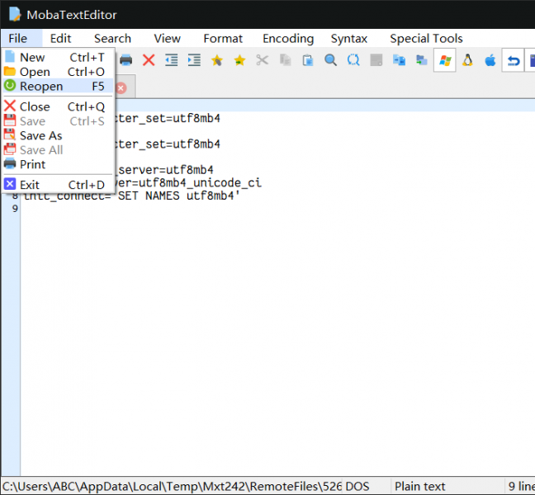Click the toggle bookmark star icon
This screenshot has height=495, width=535.
(x=216, y=61)
